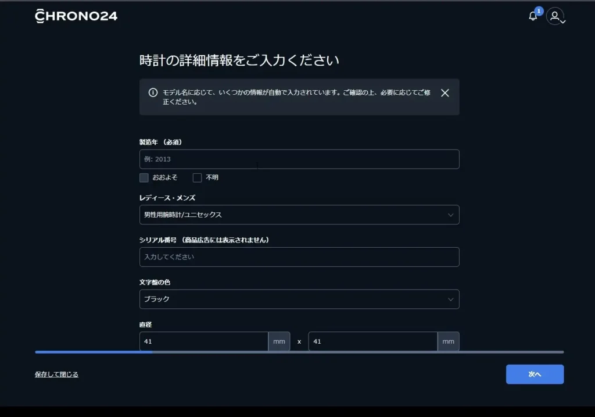Open the user account menu icon
The image size is (595, 417).
click(x=555, y=16)
